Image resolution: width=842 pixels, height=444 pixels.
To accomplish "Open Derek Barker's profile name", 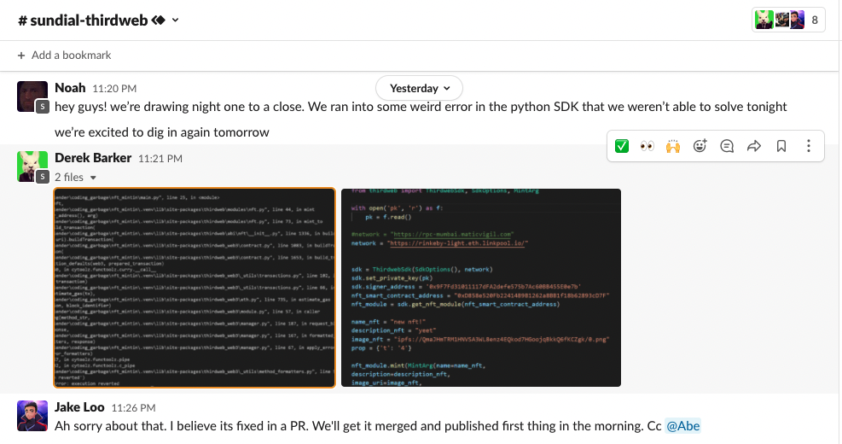I will (x=93, y=157).
